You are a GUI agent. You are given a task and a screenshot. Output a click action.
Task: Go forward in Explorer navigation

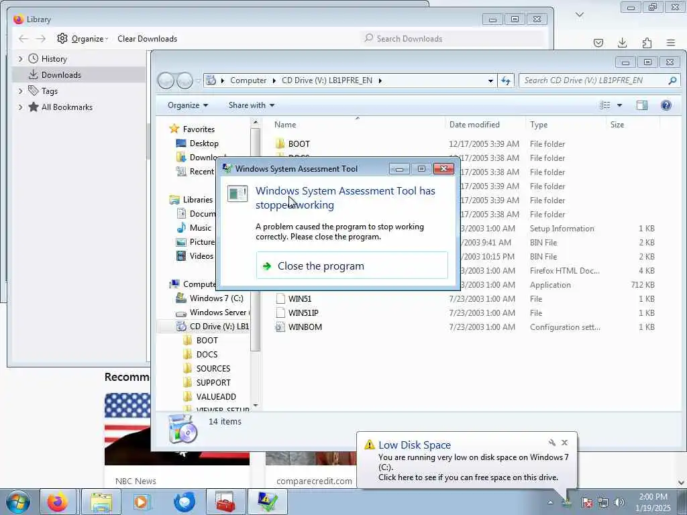tap(184, 80)
